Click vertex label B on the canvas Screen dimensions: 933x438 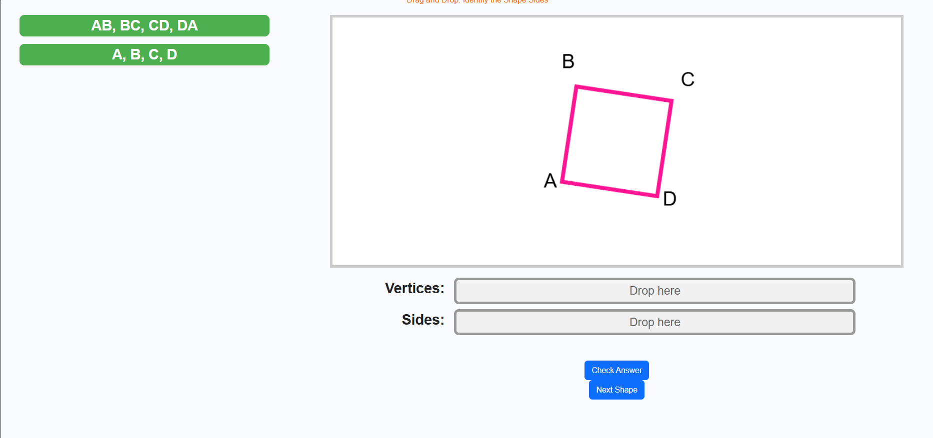coord(568,61)
